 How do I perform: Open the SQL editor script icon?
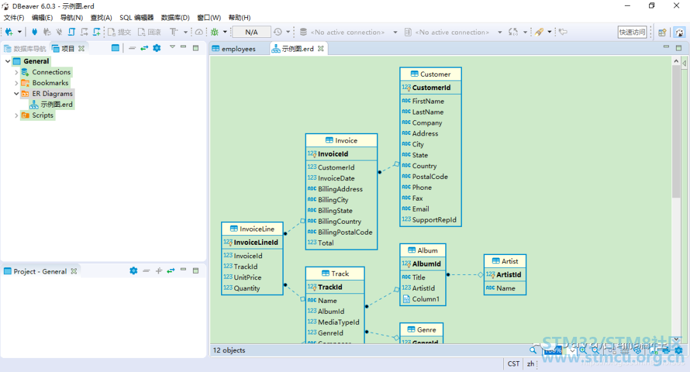tap(72, 32)
